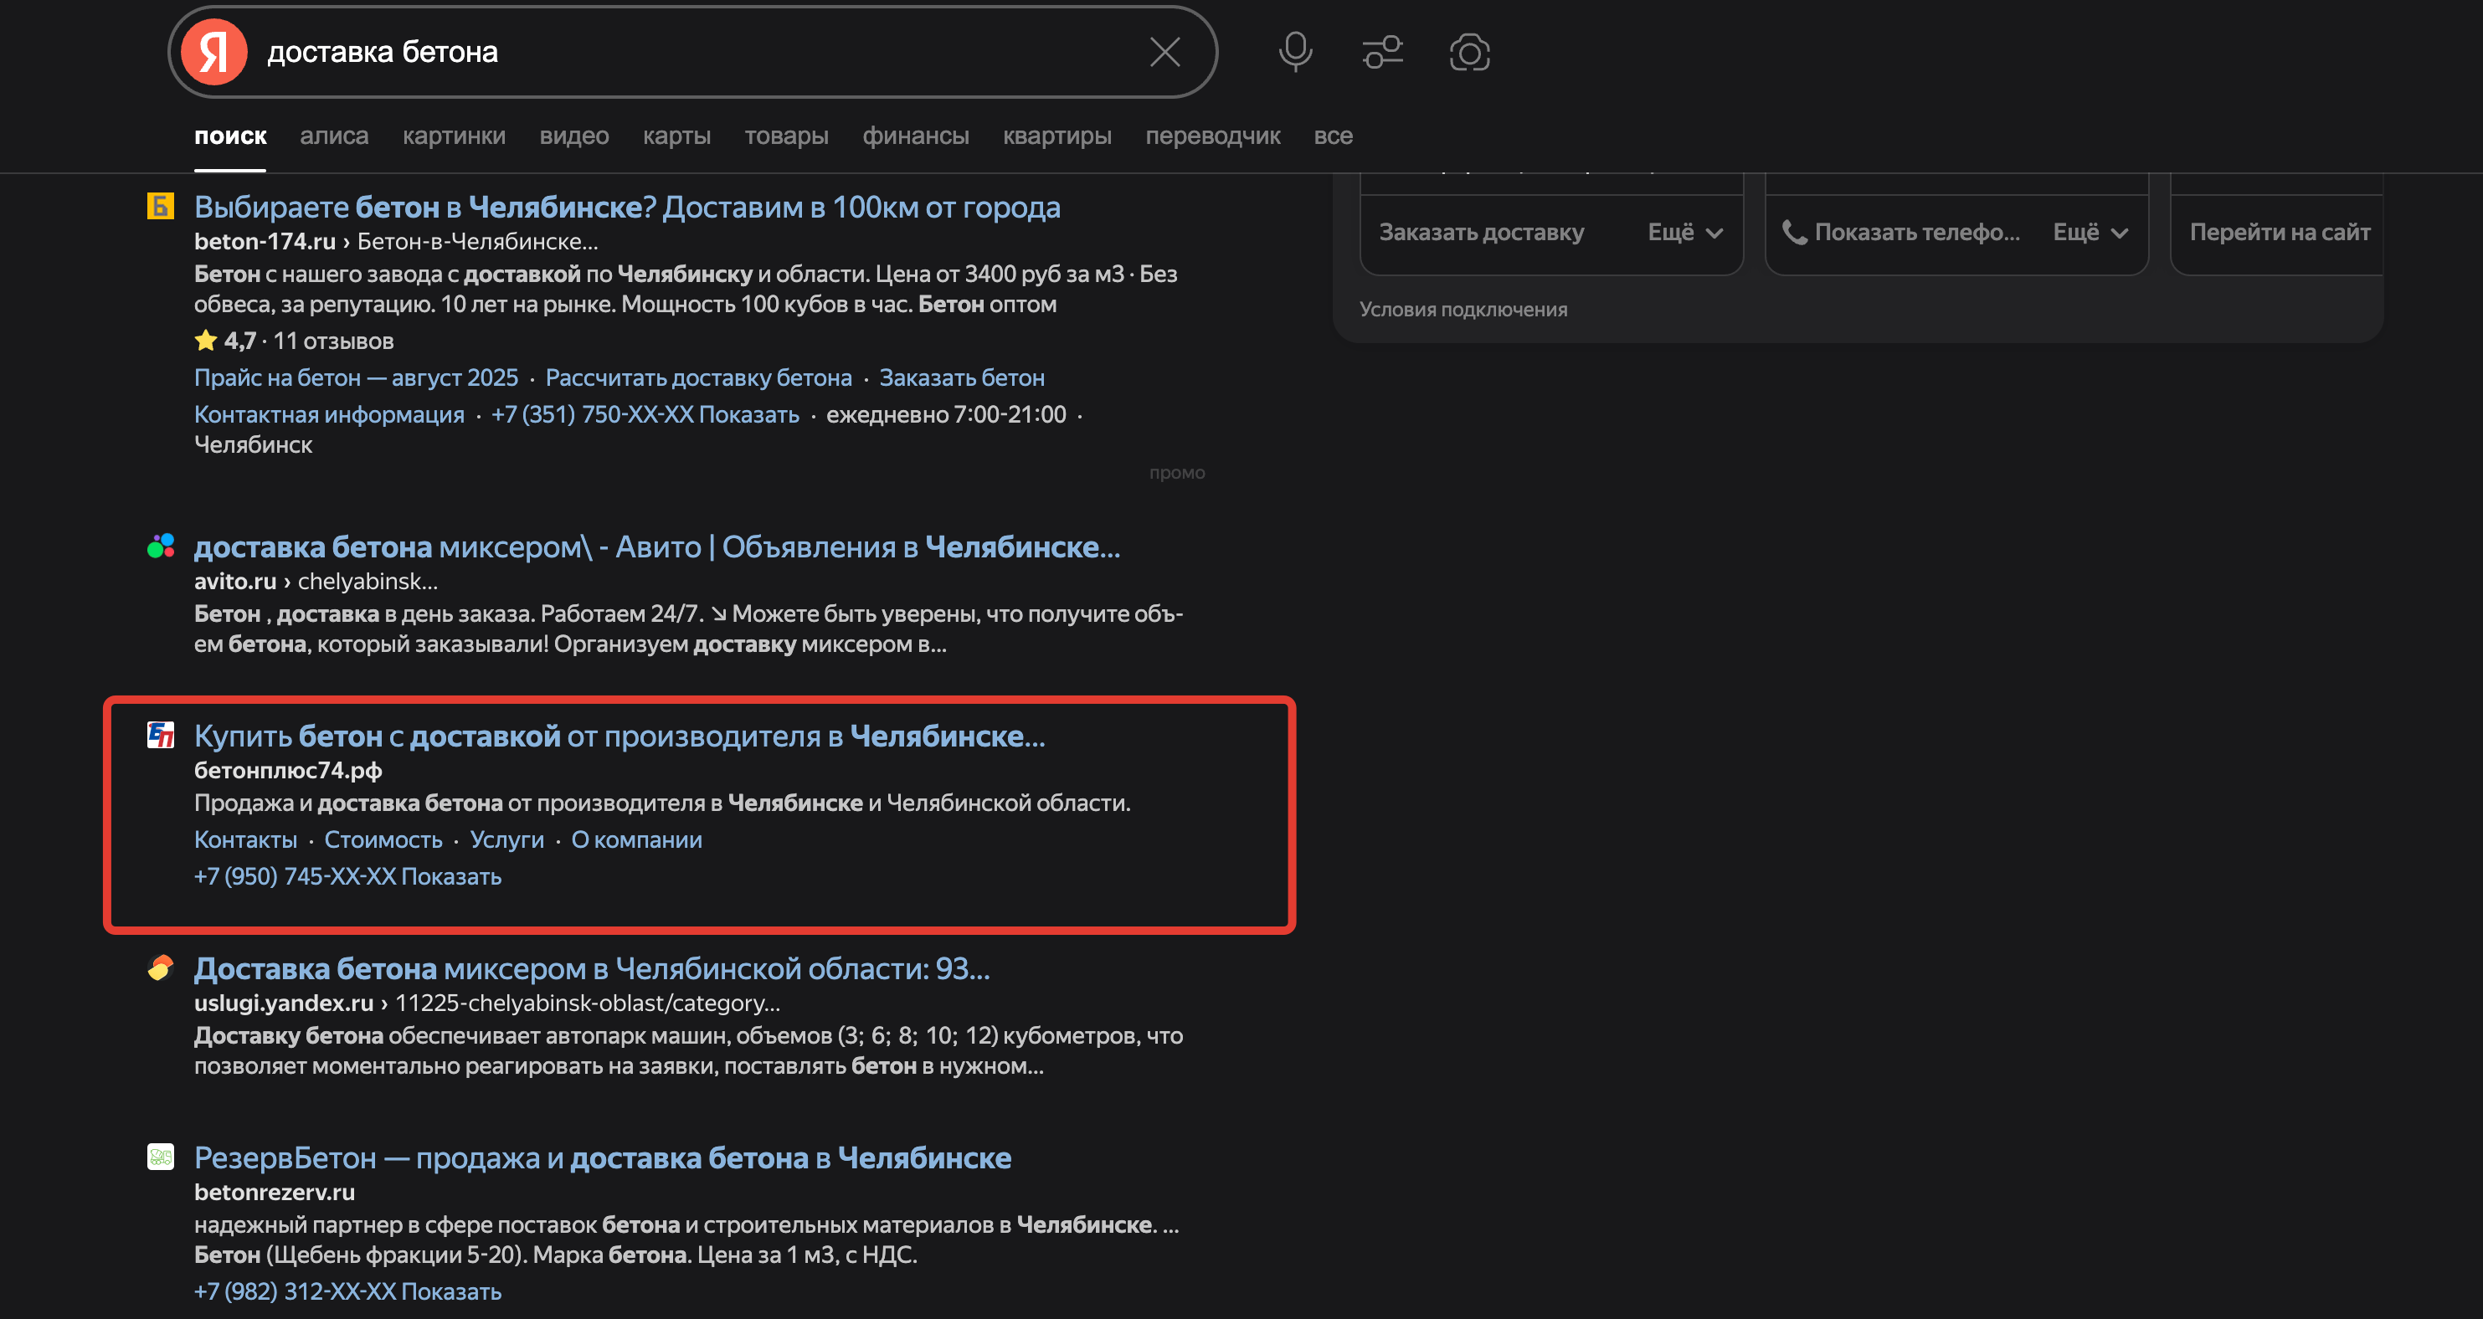Click the БетонПлюс74 favicon in highlighted result
This screenshot has width=2483, height=1319.
[x=160, y=736]
